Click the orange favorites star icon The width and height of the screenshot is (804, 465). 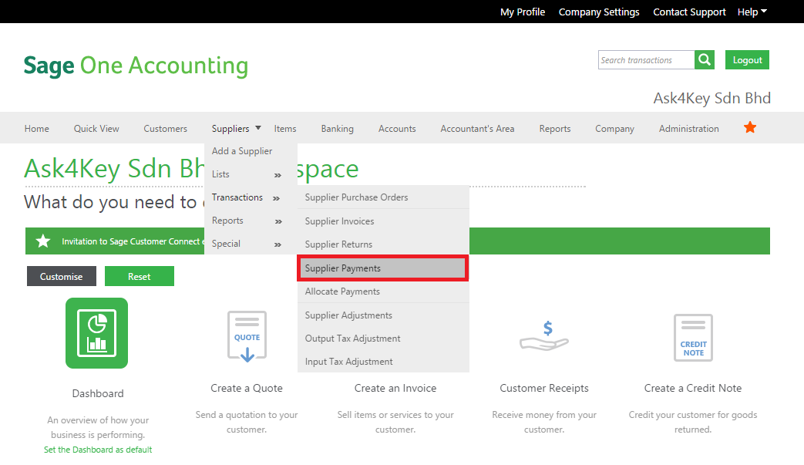point(750,128)
